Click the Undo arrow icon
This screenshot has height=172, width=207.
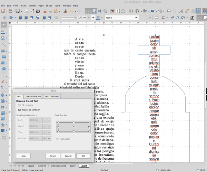click(71, 11)
